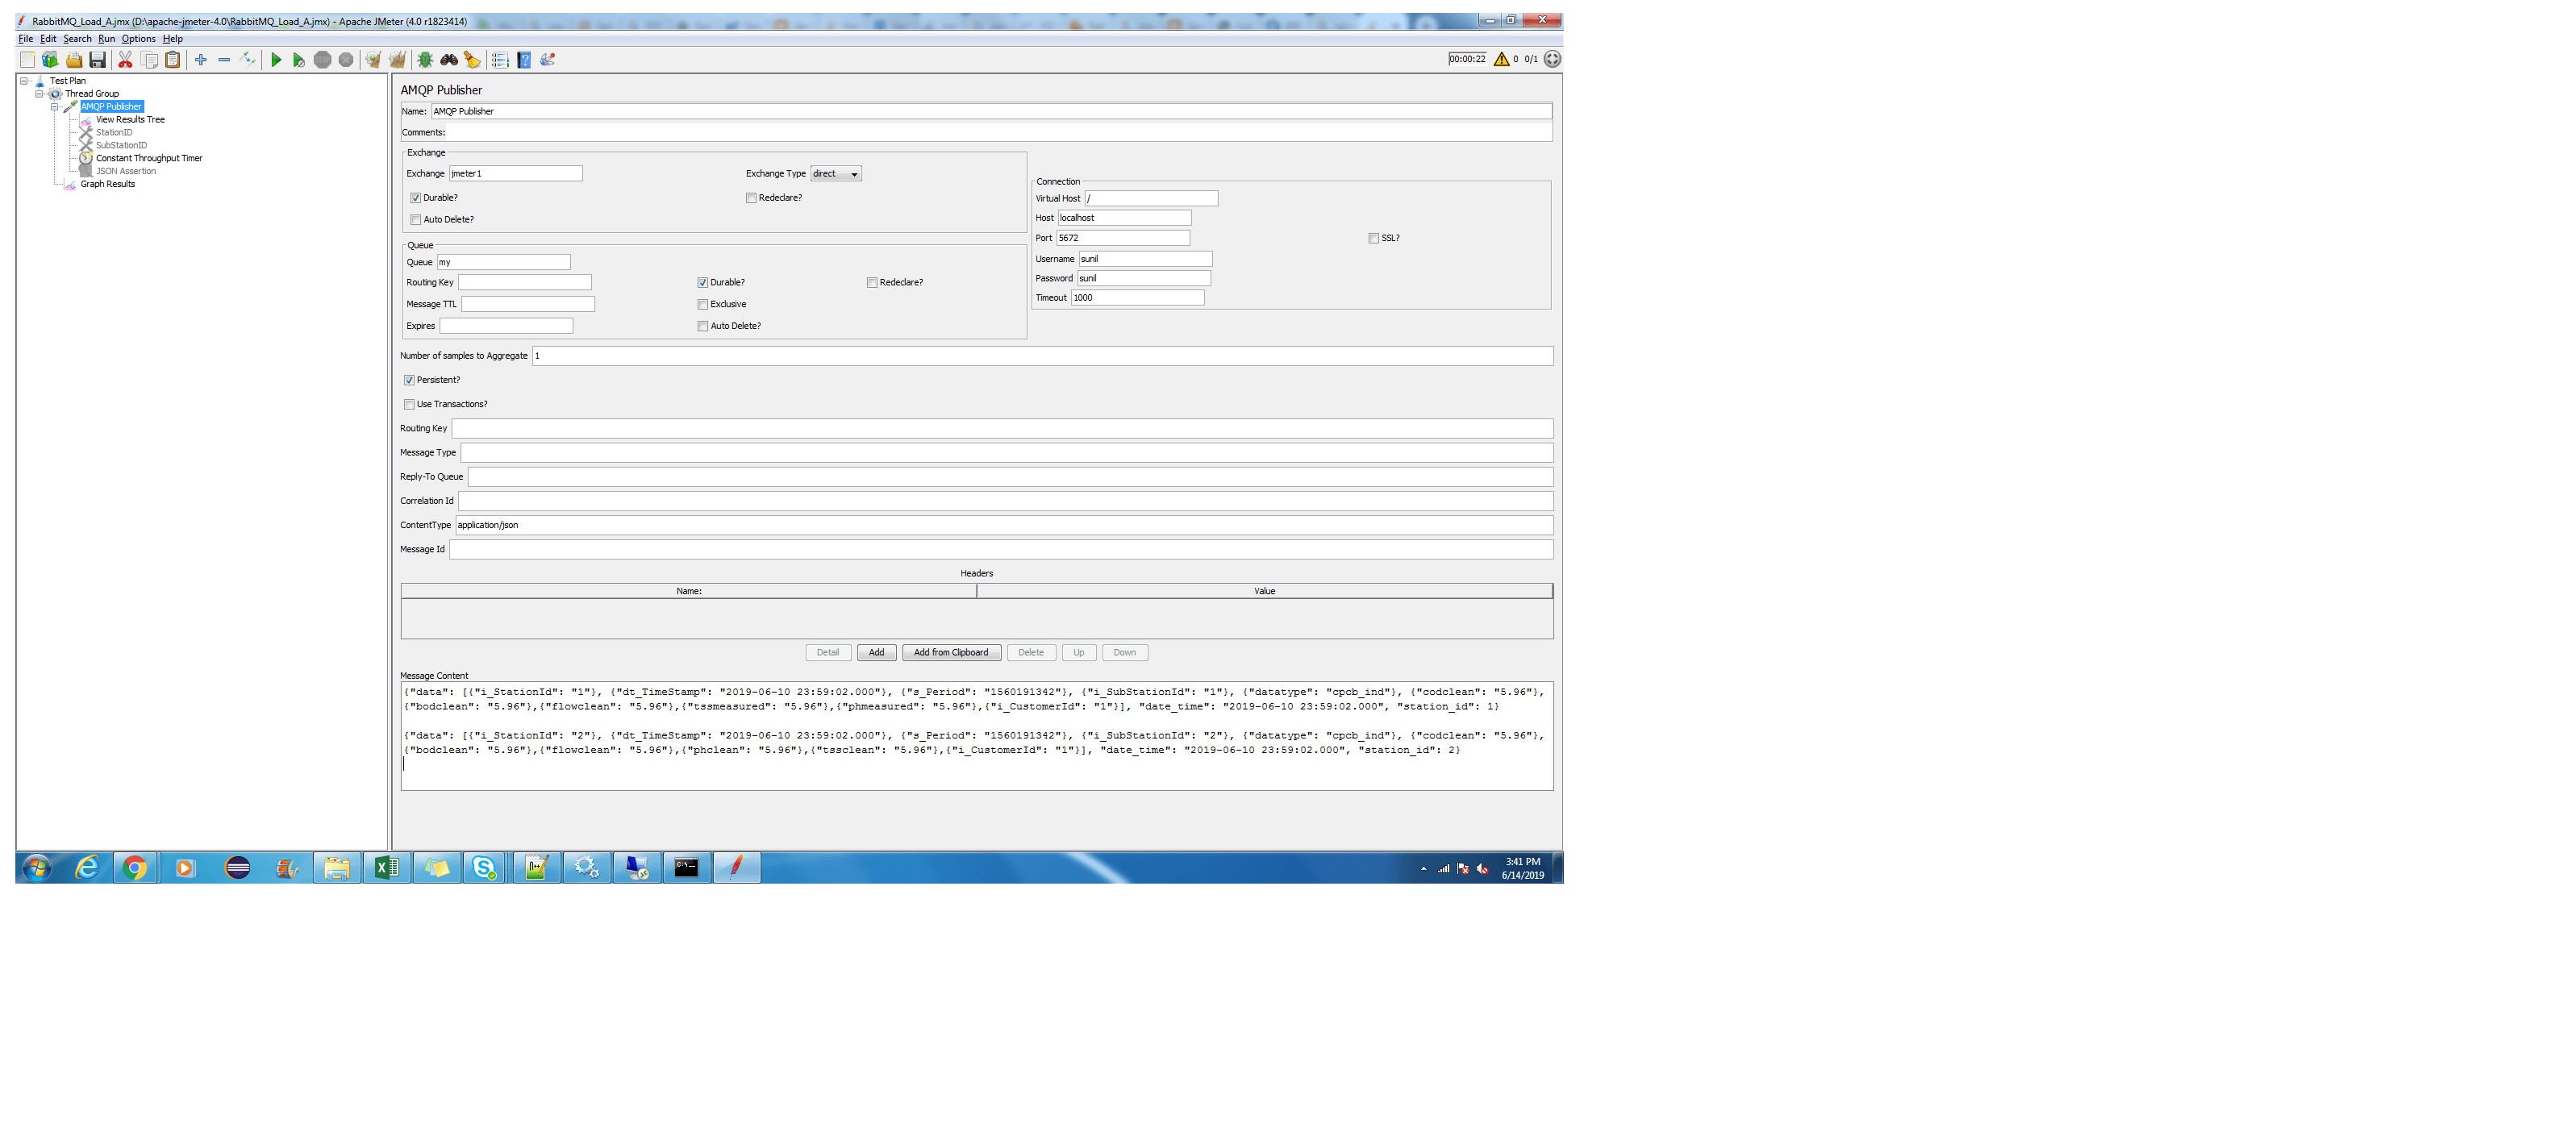The width and height of the screenshot is (2576, 1140).
Task: Collapse the Thread Group tree node
Action: pos(39,94)
